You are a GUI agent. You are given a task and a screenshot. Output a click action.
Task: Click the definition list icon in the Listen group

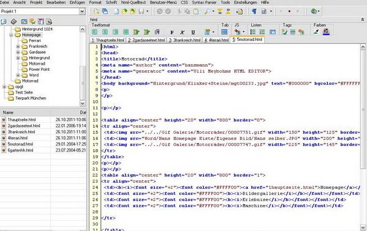click(273, 32)
